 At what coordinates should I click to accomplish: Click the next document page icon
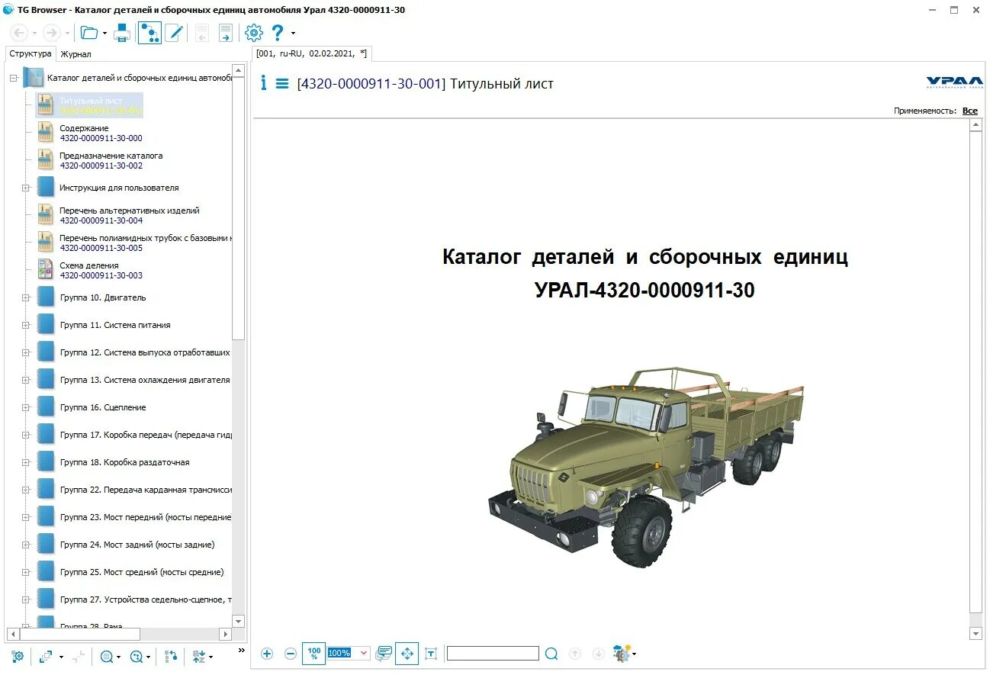tap(225, 33)
